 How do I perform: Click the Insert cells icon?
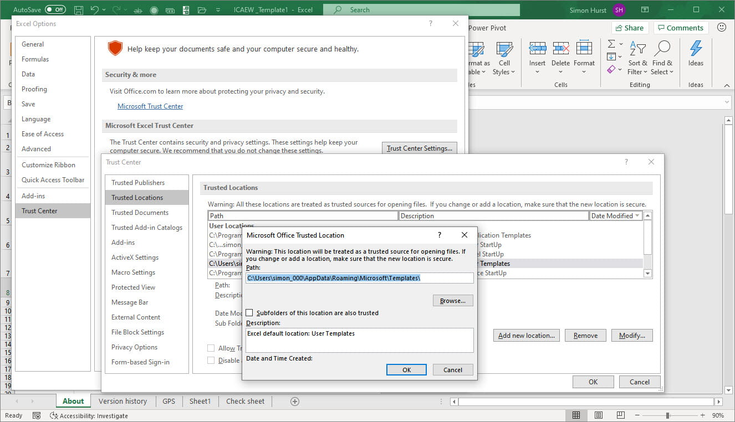[537, 50]
